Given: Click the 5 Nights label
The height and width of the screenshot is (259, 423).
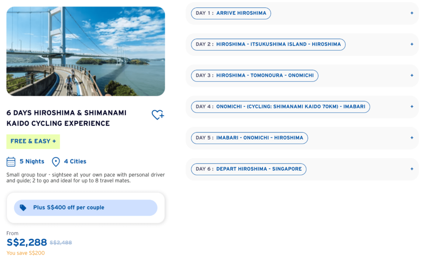Looking at the screenshot, I should (x=32, y=162).
